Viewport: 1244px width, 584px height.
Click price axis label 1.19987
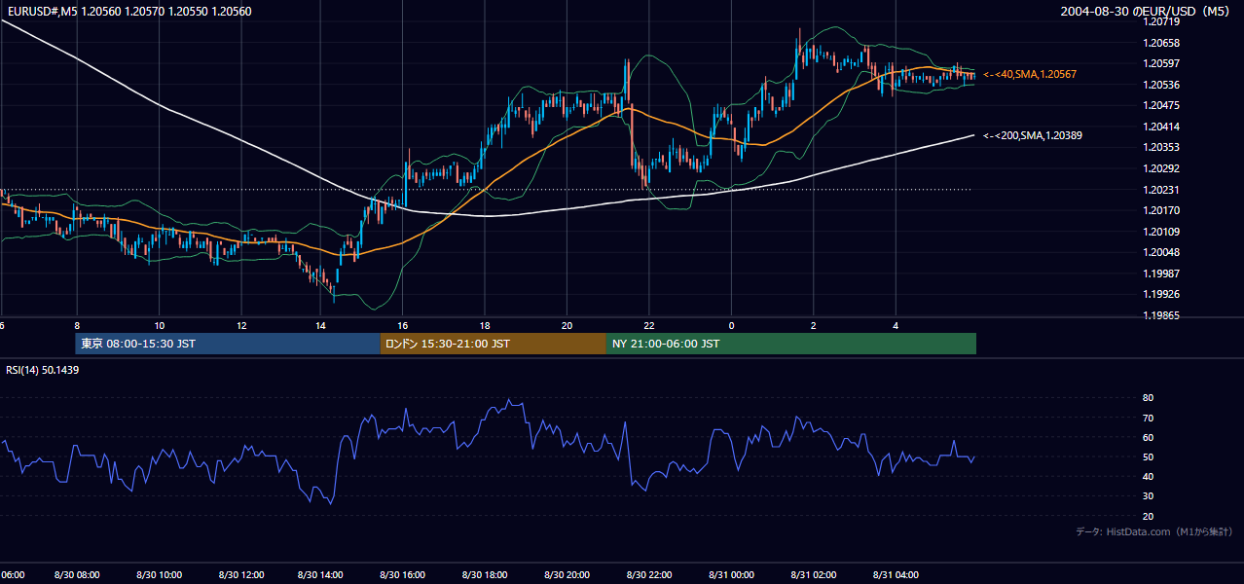tap(1161, 274)
